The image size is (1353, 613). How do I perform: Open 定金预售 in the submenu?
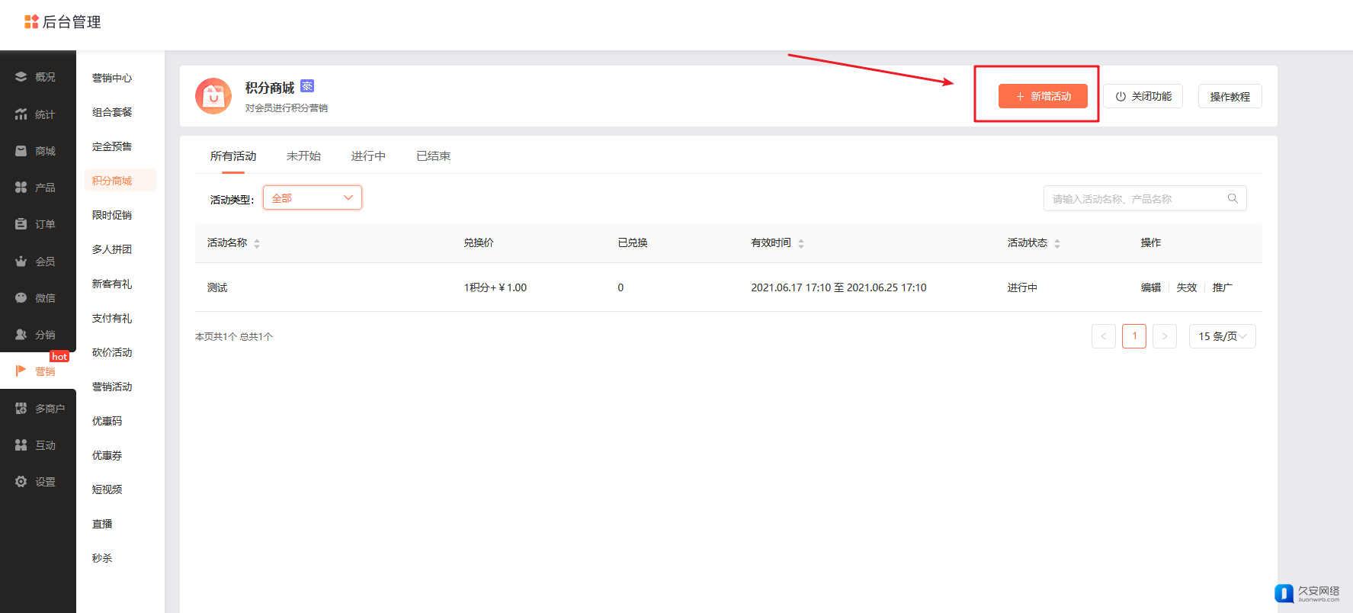coord(112,146)
